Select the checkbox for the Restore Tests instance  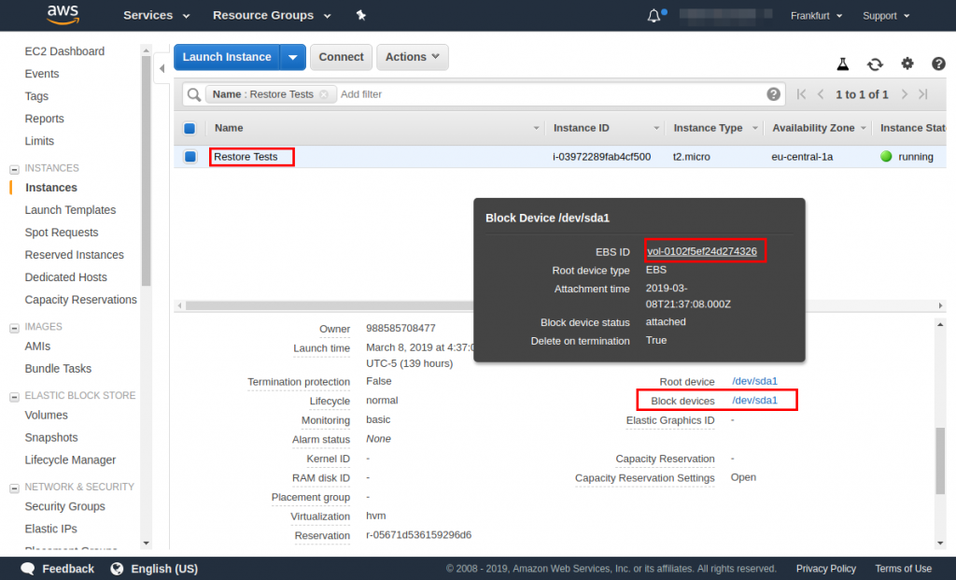[x=190, y=154]
